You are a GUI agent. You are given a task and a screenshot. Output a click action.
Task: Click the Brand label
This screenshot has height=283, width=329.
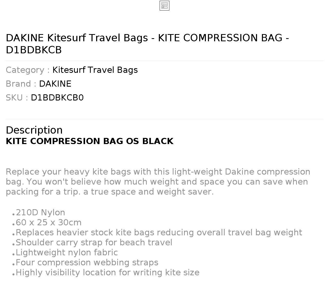21,84
